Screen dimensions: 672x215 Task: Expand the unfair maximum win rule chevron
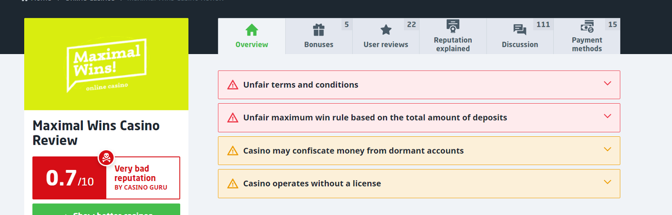click(607, 116)
